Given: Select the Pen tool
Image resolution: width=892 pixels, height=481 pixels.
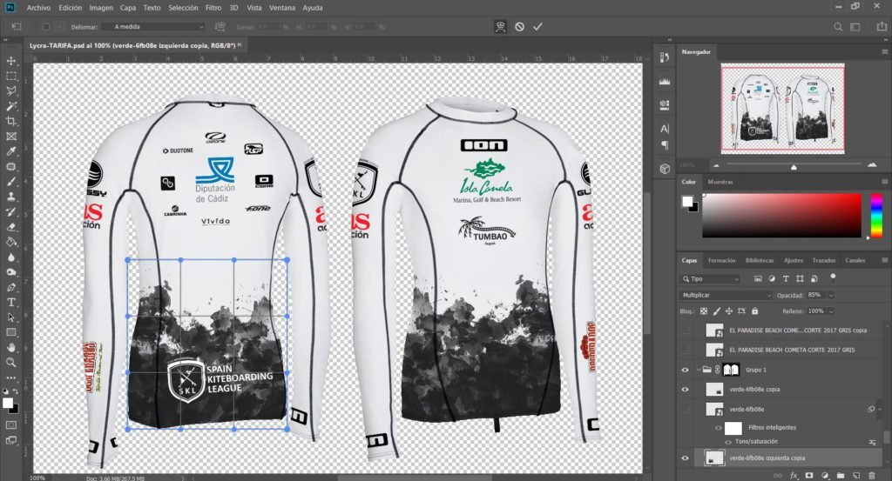Looking at the screenshot, I should (10, 287).
